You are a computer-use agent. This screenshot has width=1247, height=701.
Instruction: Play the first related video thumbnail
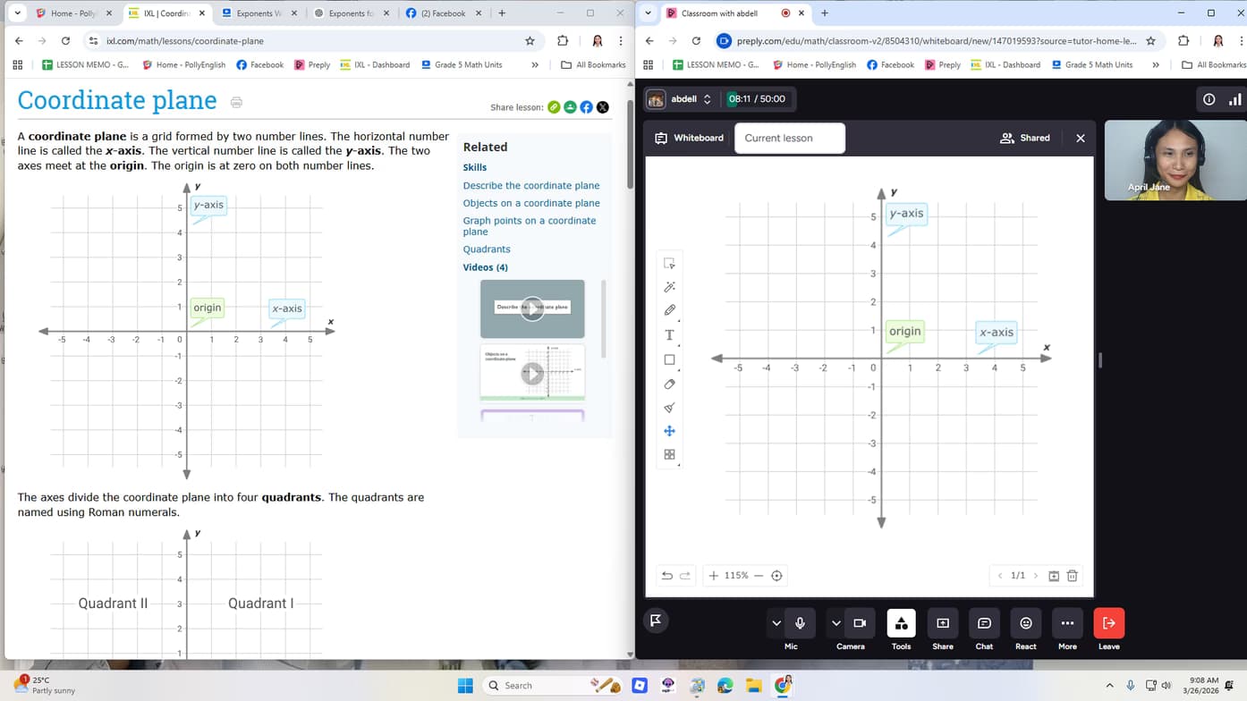pos(532,308)
